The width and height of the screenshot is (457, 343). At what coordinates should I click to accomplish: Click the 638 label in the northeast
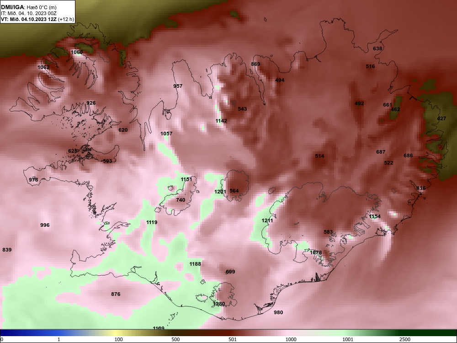tap(377, 48)
